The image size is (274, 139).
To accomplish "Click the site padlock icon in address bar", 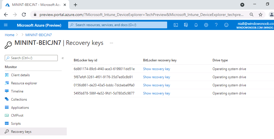I will pyautogui.click(x=35, y=15).
